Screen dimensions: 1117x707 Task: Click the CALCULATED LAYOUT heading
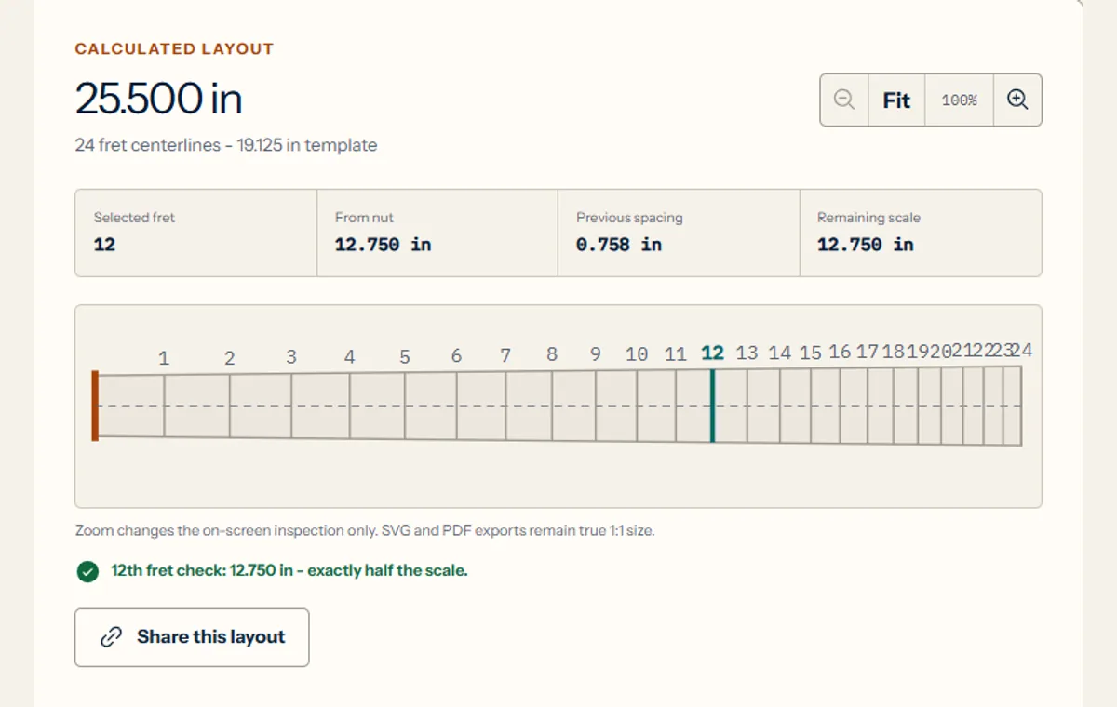[x=174, y=49]
